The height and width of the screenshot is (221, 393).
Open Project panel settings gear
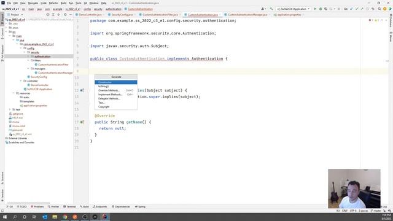[65, 15]
